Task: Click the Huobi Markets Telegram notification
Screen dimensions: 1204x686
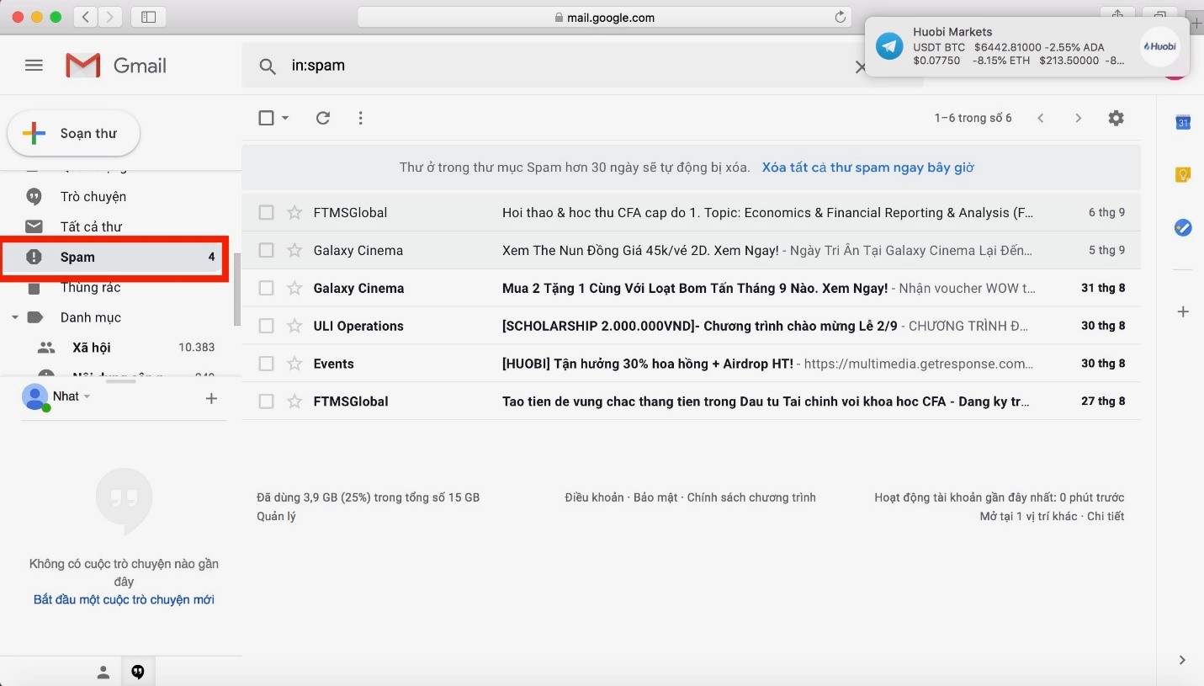Action: pos(1026,47)
